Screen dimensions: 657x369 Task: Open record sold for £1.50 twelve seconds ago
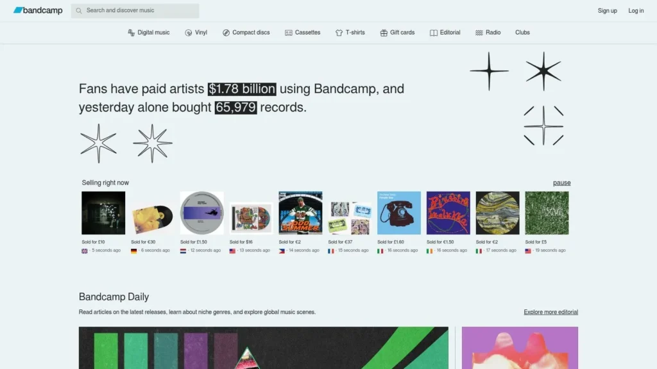pos(202,213)
